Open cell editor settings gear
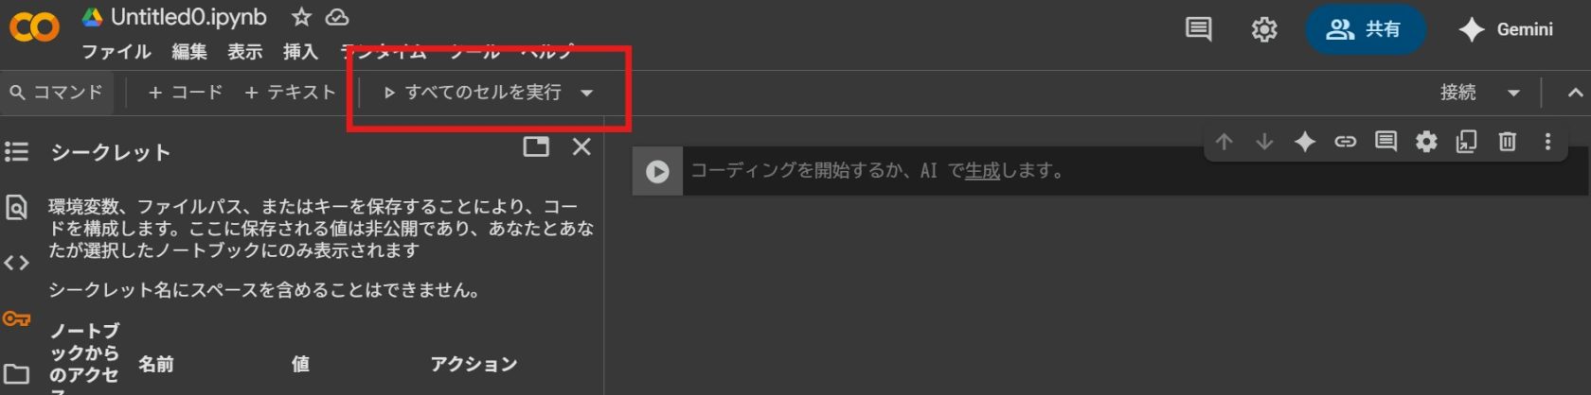The width and height of the screenshot is (1591, 395). (1426, 142)
